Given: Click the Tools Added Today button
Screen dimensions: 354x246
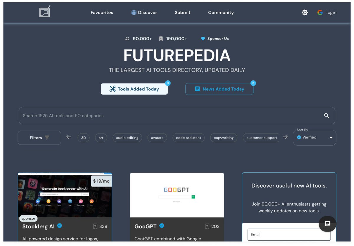Looking at the screenshot, I should [x=134, y=89].
